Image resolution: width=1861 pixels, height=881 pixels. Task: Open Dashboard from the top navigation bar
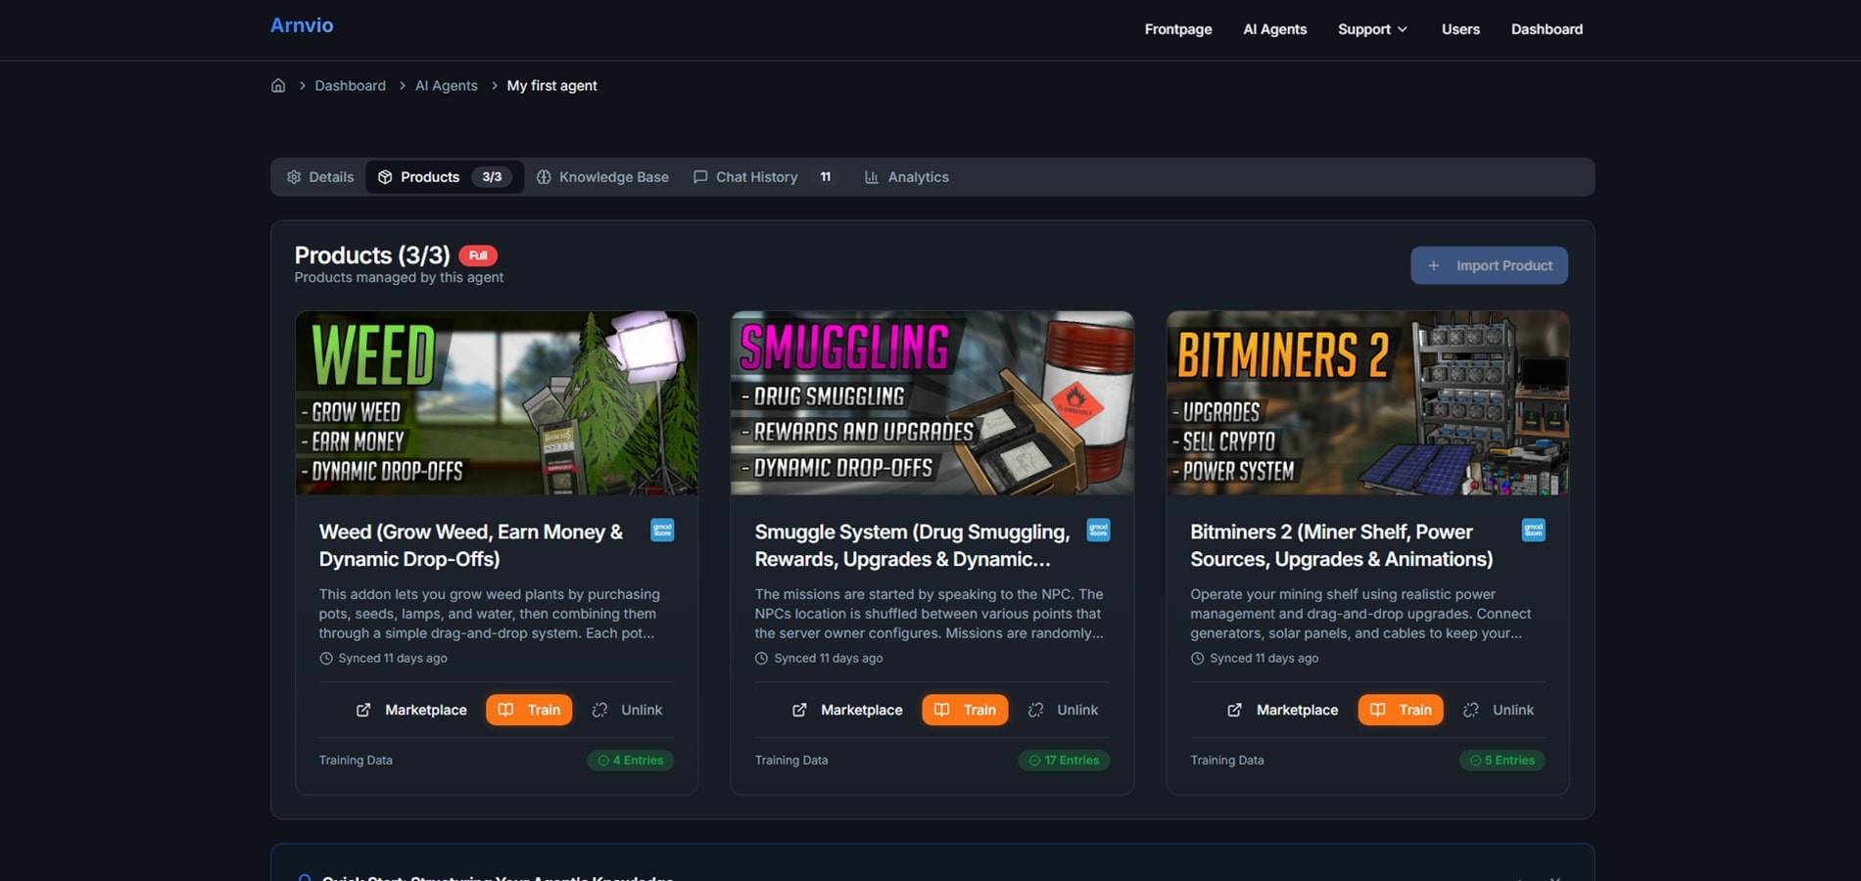coord(1547,29)
